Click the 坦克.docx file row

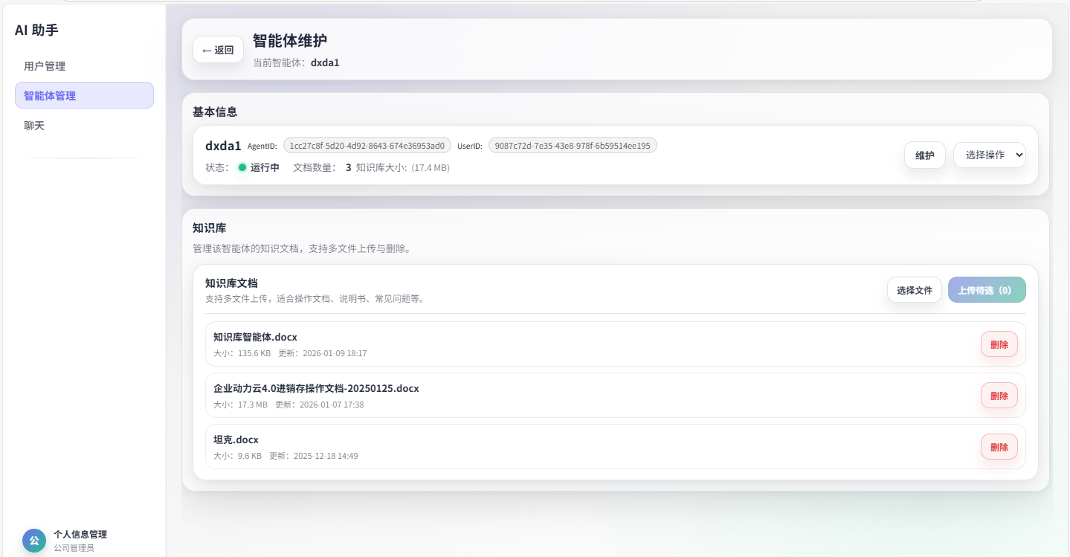pyautogui.click(x=521, y=447)
